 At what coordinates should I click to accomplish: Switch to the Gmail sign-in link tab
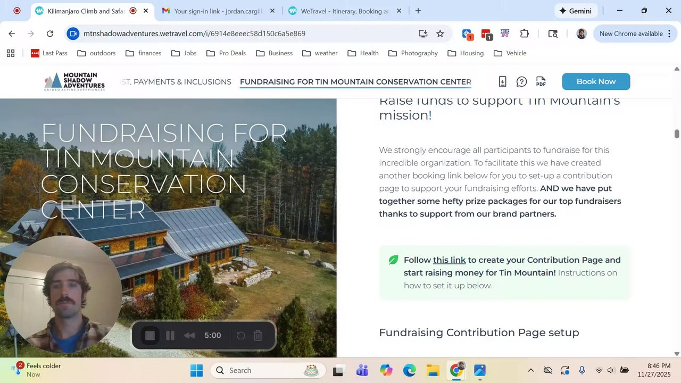click(x=218, y=11)
